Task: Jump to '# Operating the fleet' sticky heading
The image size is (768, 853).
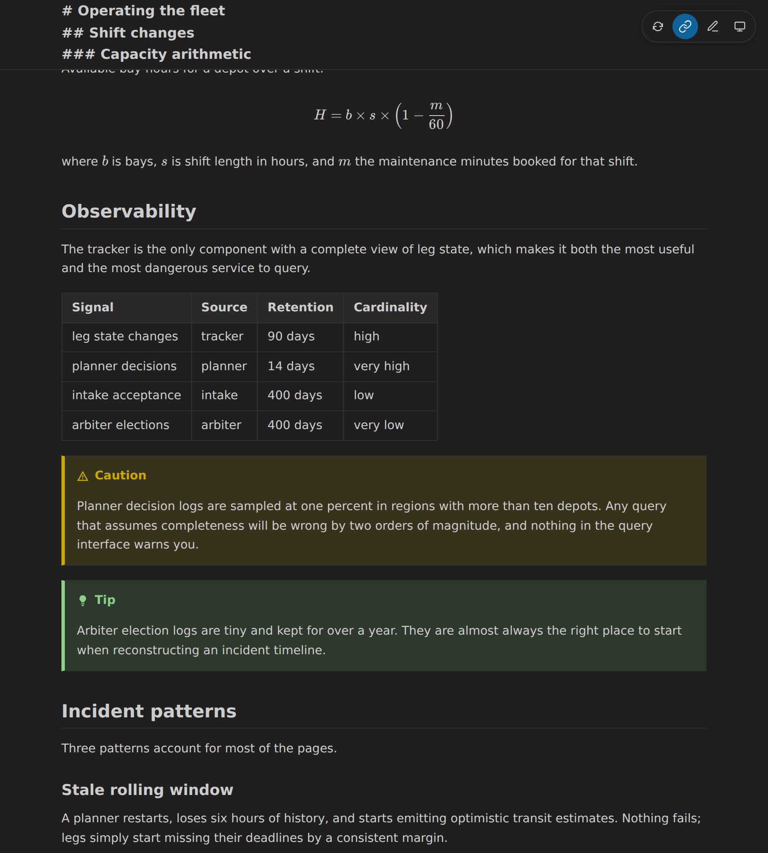Action: [143, 11]
